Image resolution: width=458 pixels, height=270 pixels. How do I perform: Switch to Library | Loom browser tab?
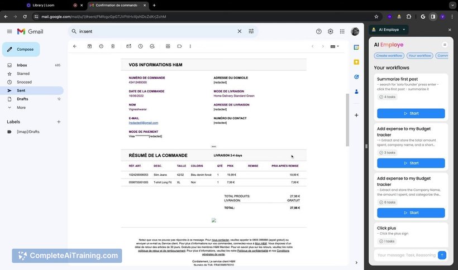tap(44, 5)
